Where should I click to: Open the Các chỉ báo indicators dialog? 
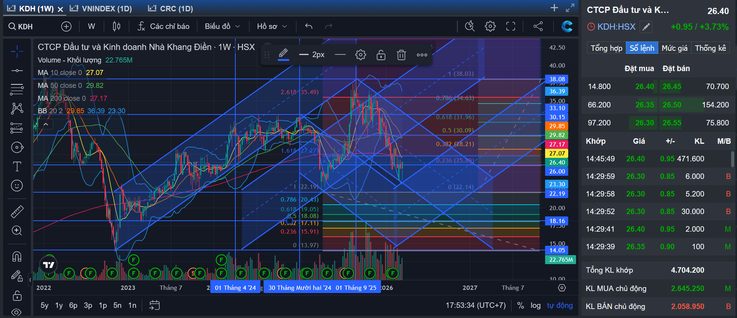[x=164, y=26]
